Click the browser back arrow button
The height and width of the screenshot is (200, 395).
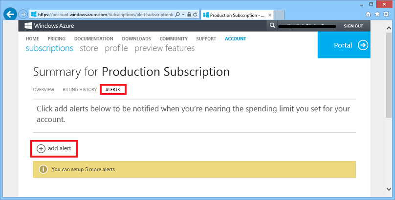[10, 14]
